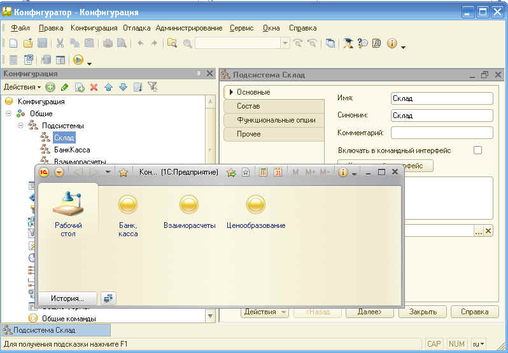508x353 pixels.
Task: Click the Комментарий input field
Action: point(442,133)
